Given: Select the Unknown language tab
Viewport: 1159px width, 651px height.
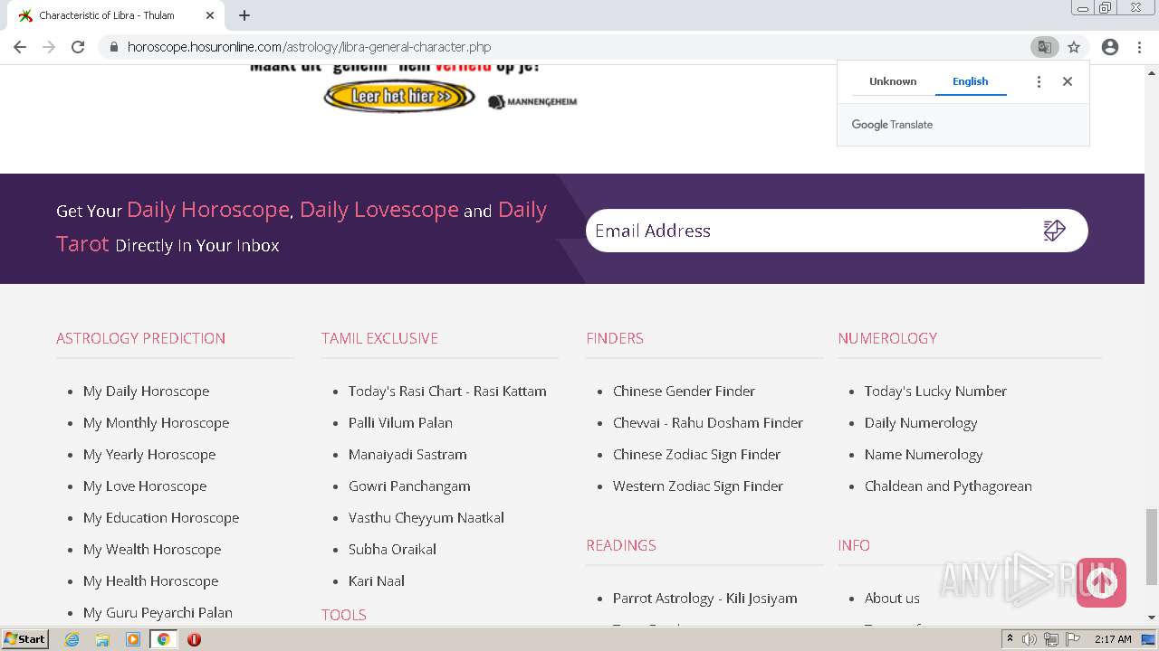Looking at the screenshot, I should [893, 81].
